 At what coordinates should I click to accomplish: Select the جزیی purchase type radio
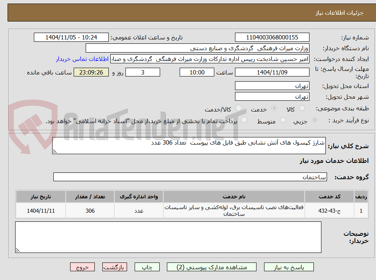point(315,120)
